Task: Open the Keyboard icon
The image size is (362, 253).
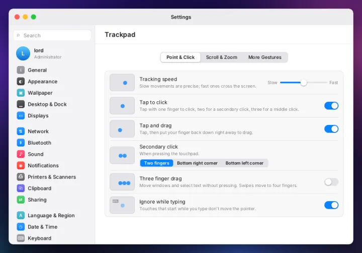Action: (21, 238)
